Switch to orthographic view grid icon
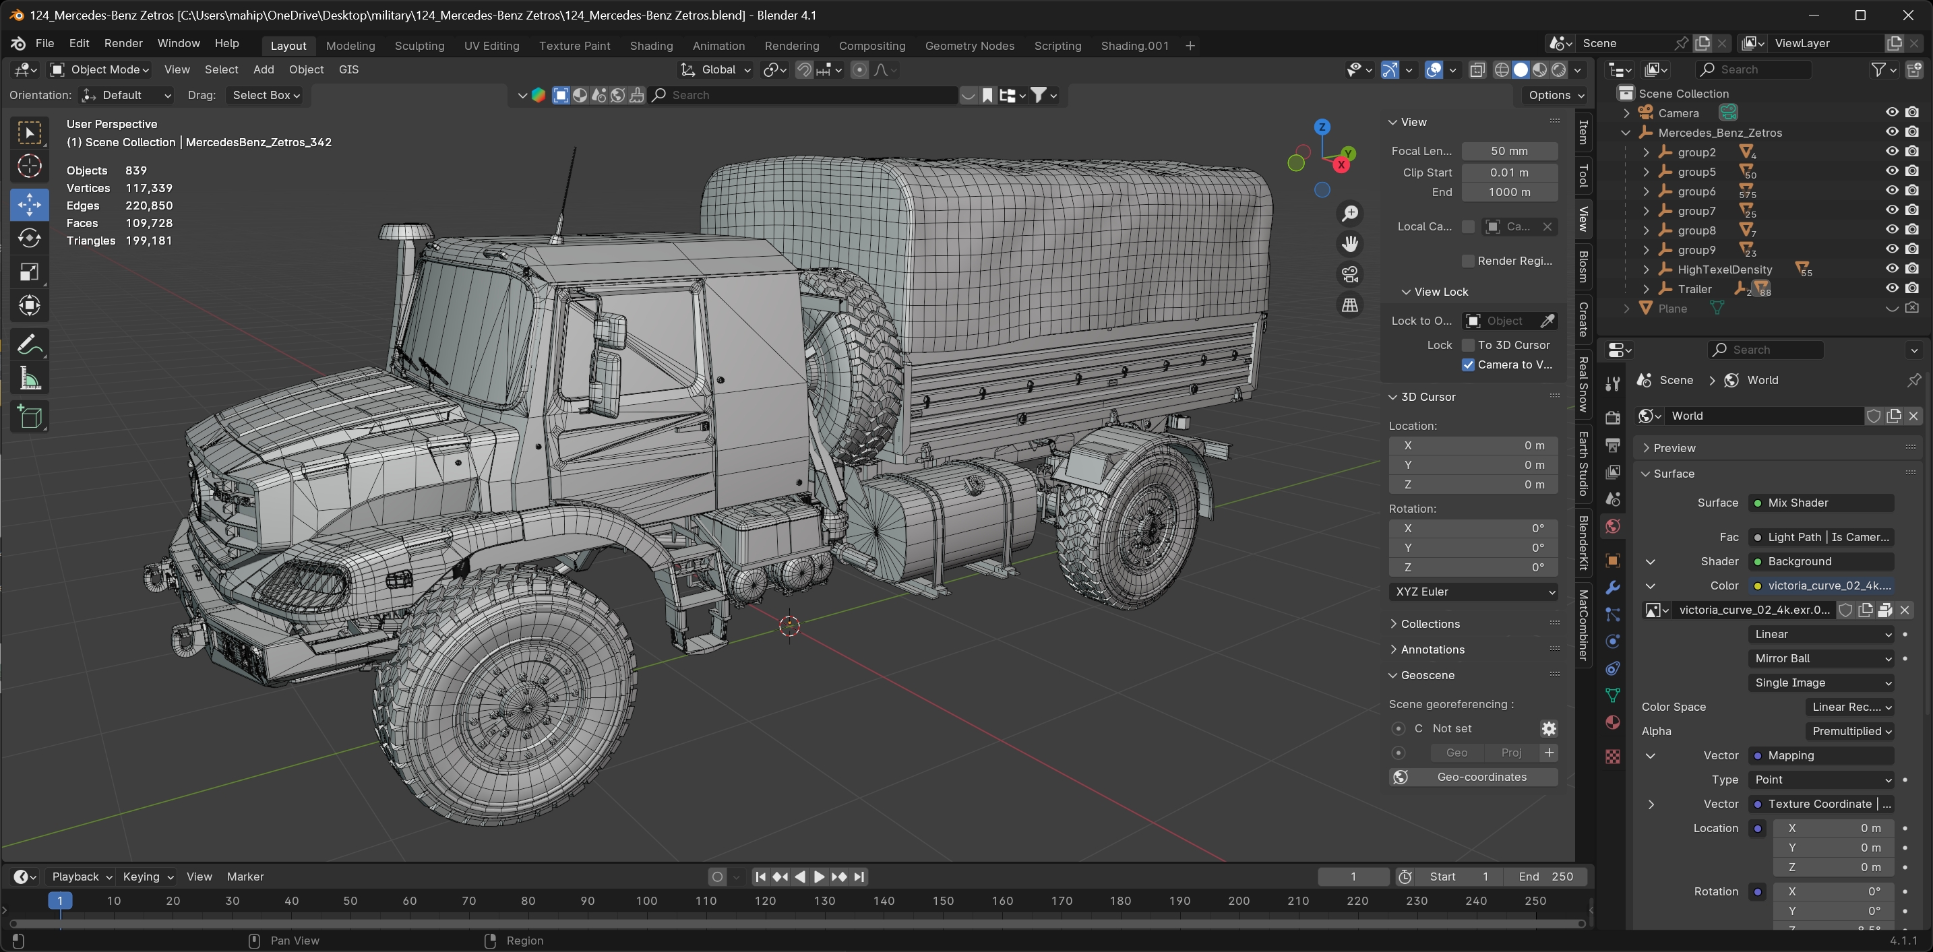 coord(1350,305)
